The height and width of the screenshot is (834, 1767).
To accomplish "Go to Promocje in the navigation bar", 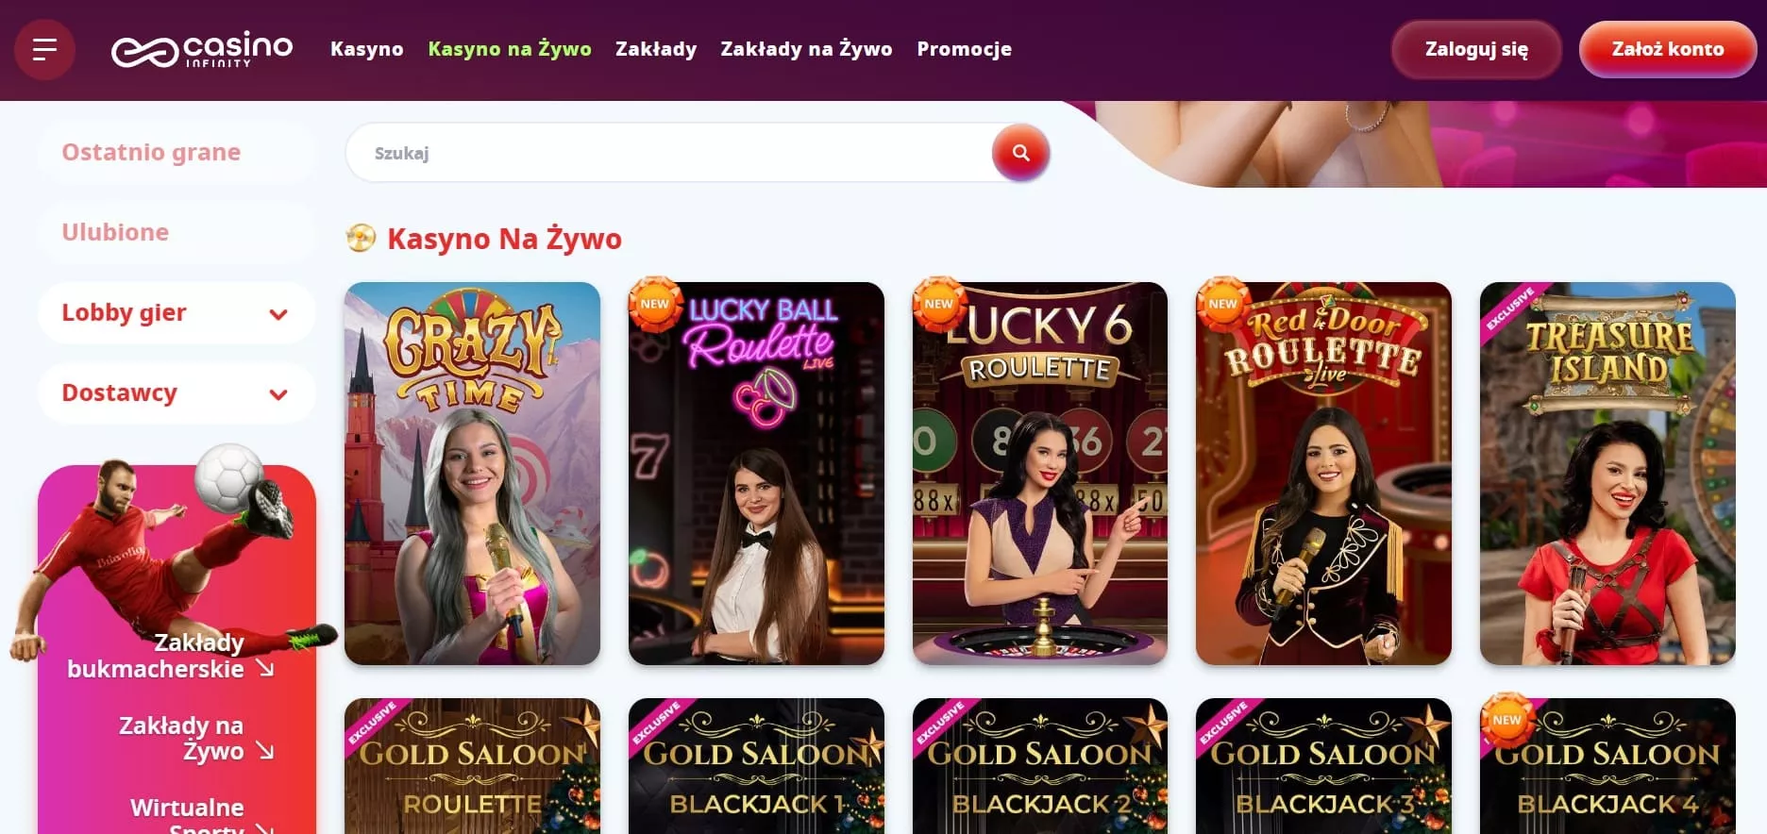I will (x=964, y=49).
